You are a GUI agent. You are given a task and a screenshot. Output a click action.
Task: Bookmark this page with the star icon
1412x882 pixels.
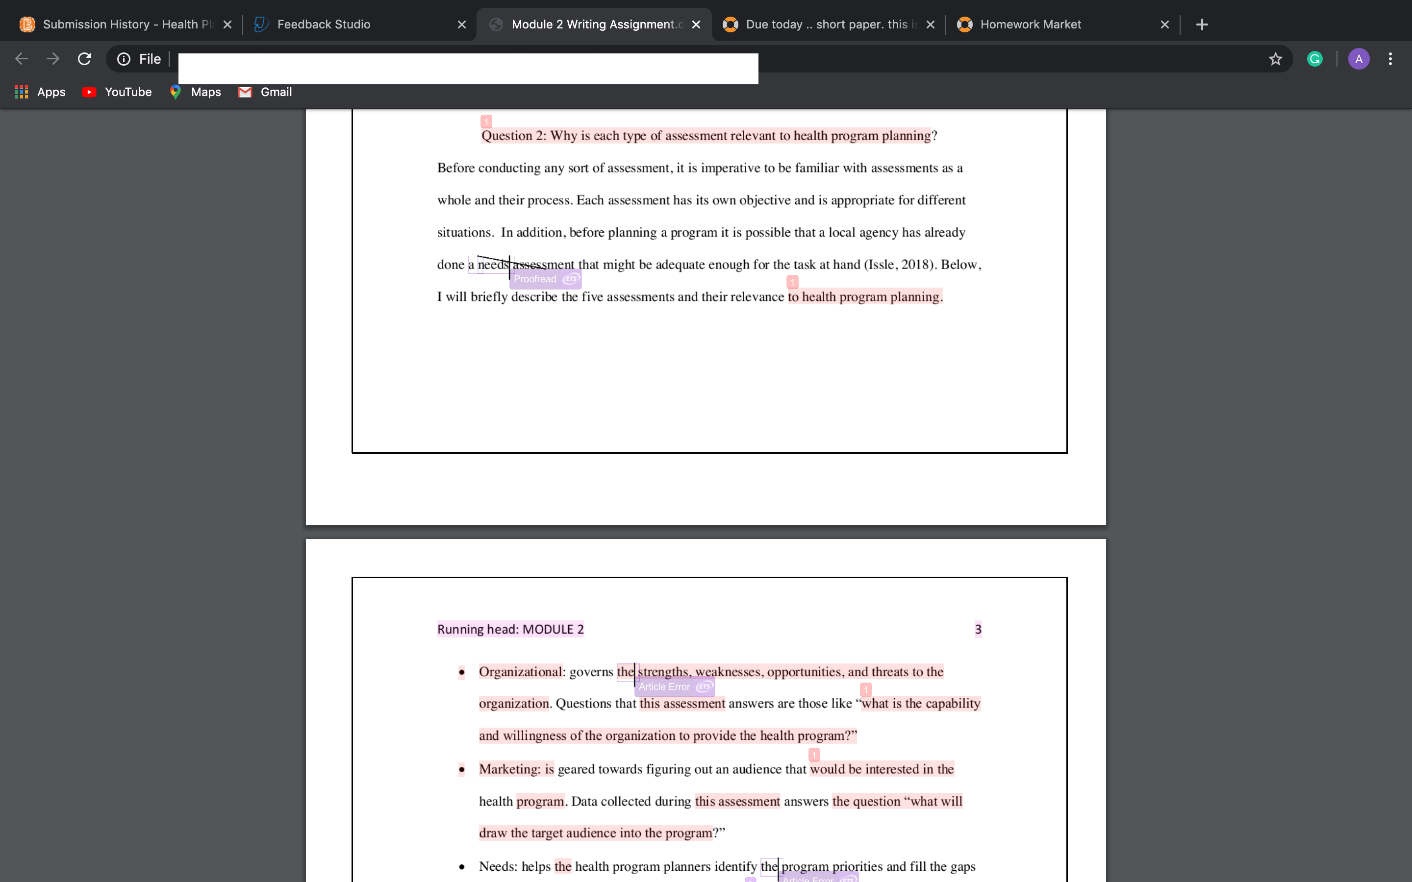point(1276,59)
